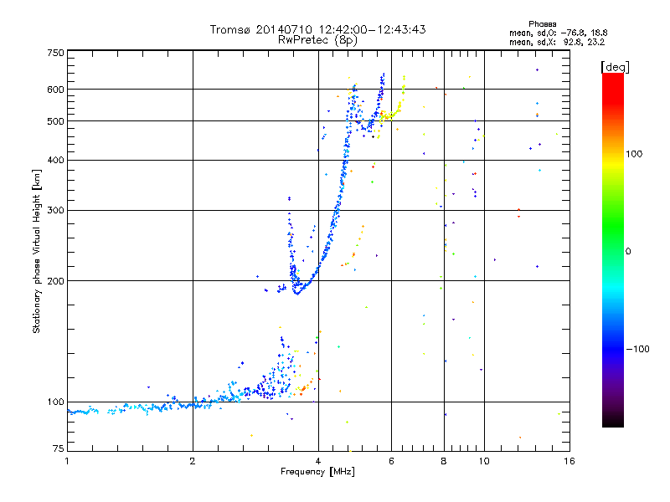Click the y-axis tick label "200"
The width and height of the screenshot is (670, 502).
click(x=55, y=281)
